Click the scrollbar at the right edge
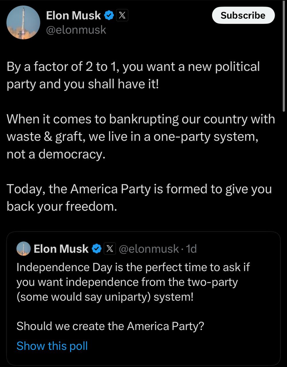287x367 pixels. pos(284,57)
